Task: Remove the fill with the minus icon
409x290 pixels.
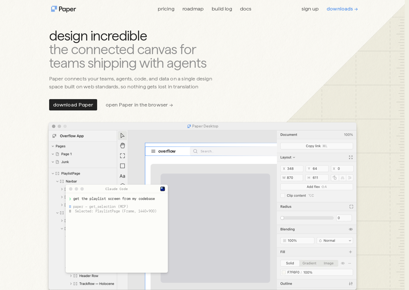Action: point(350,263)
